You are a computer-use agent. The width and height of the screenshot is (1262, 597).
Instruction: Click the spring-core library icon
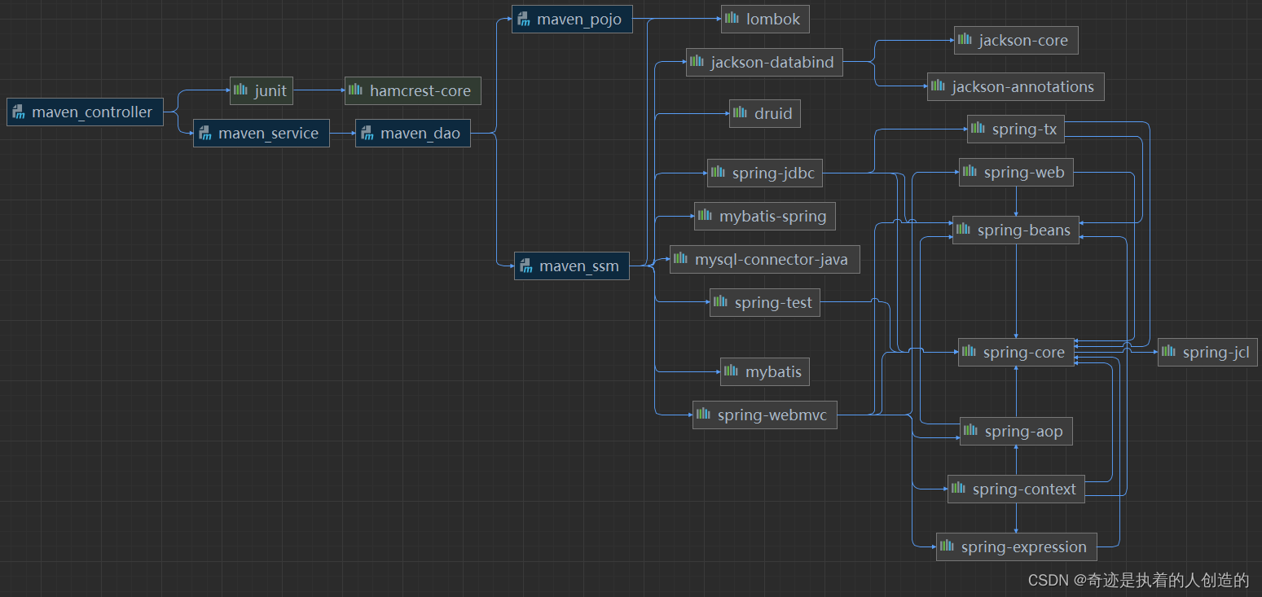point(969,351)
